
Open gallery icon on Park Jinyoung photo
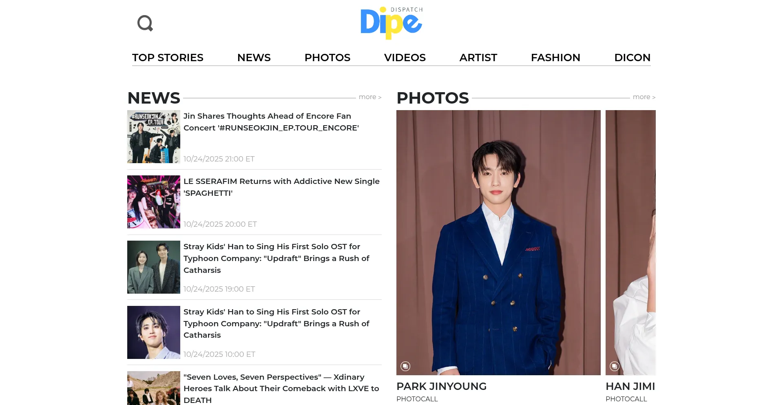405,366
